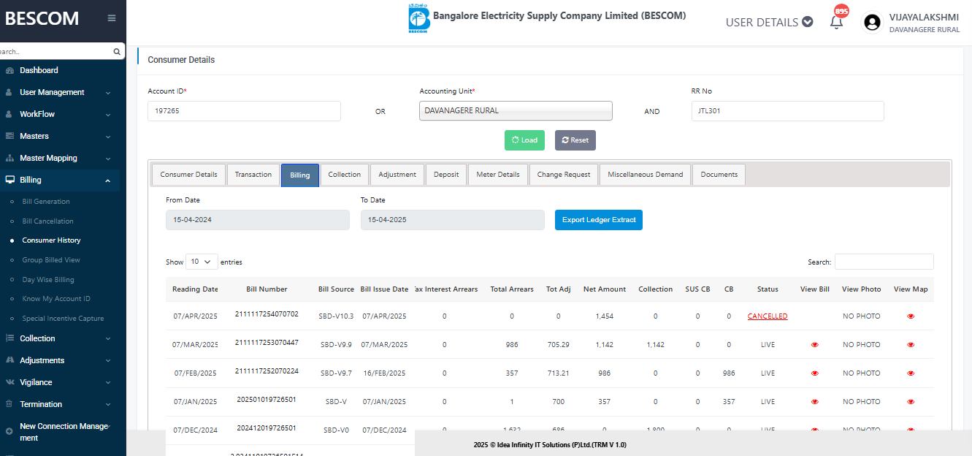Screen dimensions: 972x456
Task: Click the Masters sidebar icon
Action: click(9, 137)
